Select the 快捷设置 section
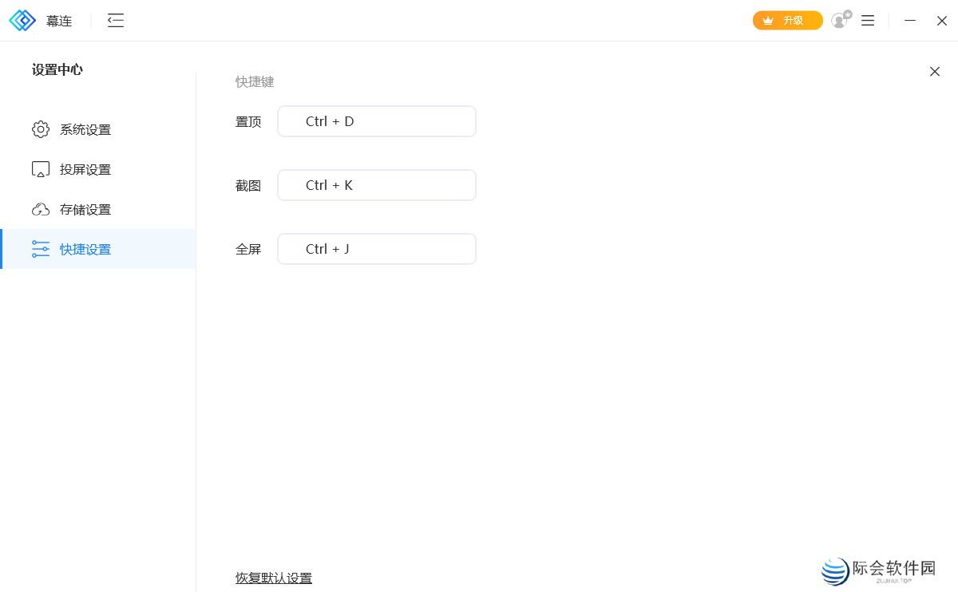 point(84,248)
